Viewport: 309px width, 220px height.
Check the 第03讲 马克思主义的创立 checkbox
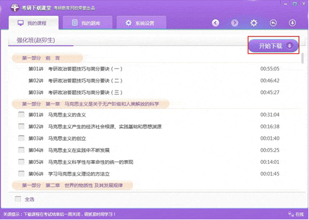[21, 138]
